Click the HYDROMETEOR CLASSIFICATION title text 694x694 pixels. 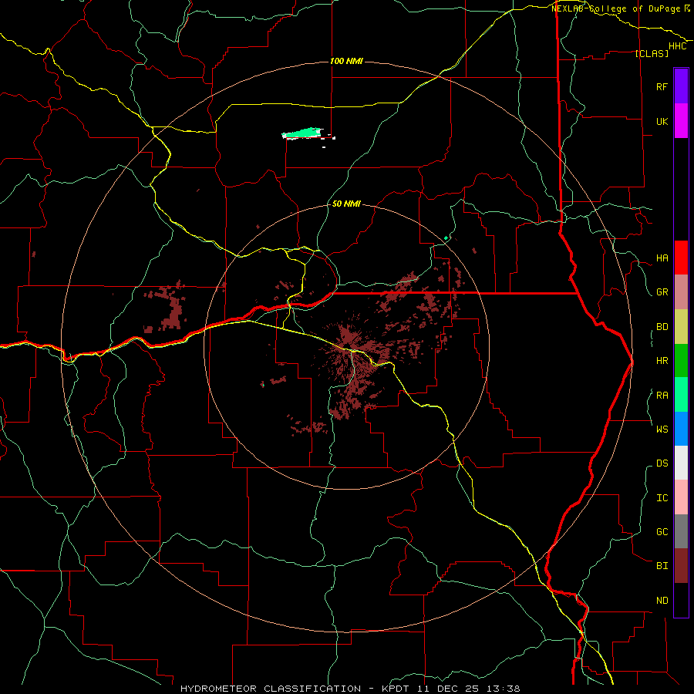[x=271, y=689]
